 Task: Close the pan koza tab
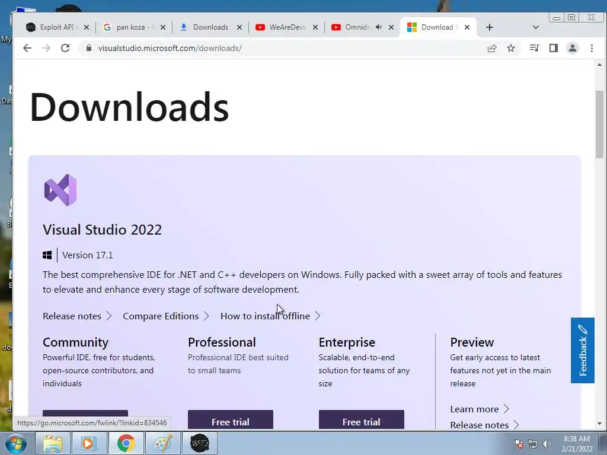[x=163, y=27]
